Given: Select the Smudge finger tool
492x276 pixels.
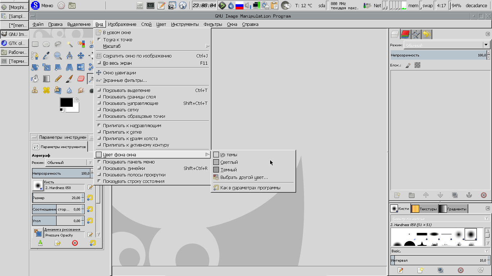Looking at the screenshot, I should click(81, 90).
